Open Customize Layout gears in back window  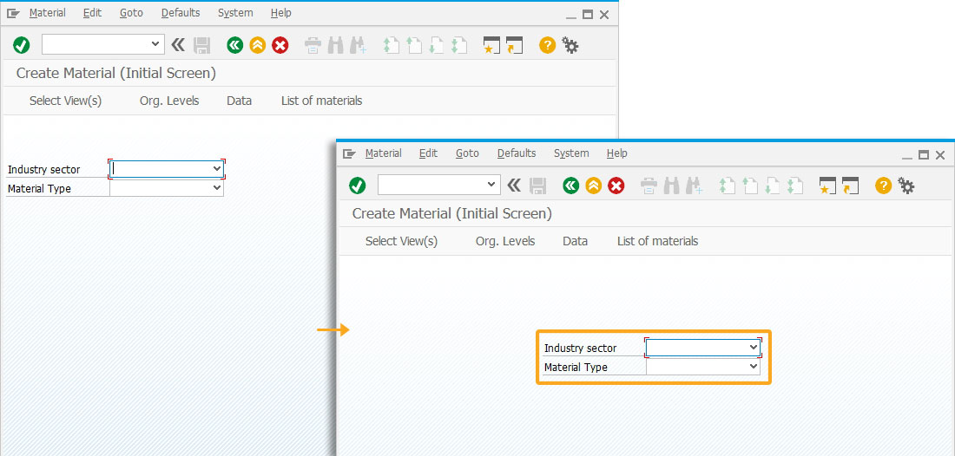click(x=570, y=45)
